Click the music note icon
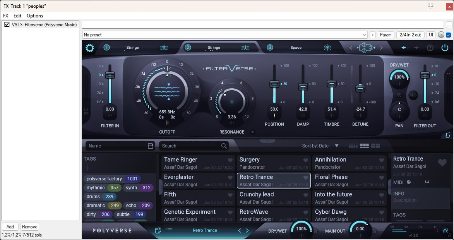 coord(448,135)
